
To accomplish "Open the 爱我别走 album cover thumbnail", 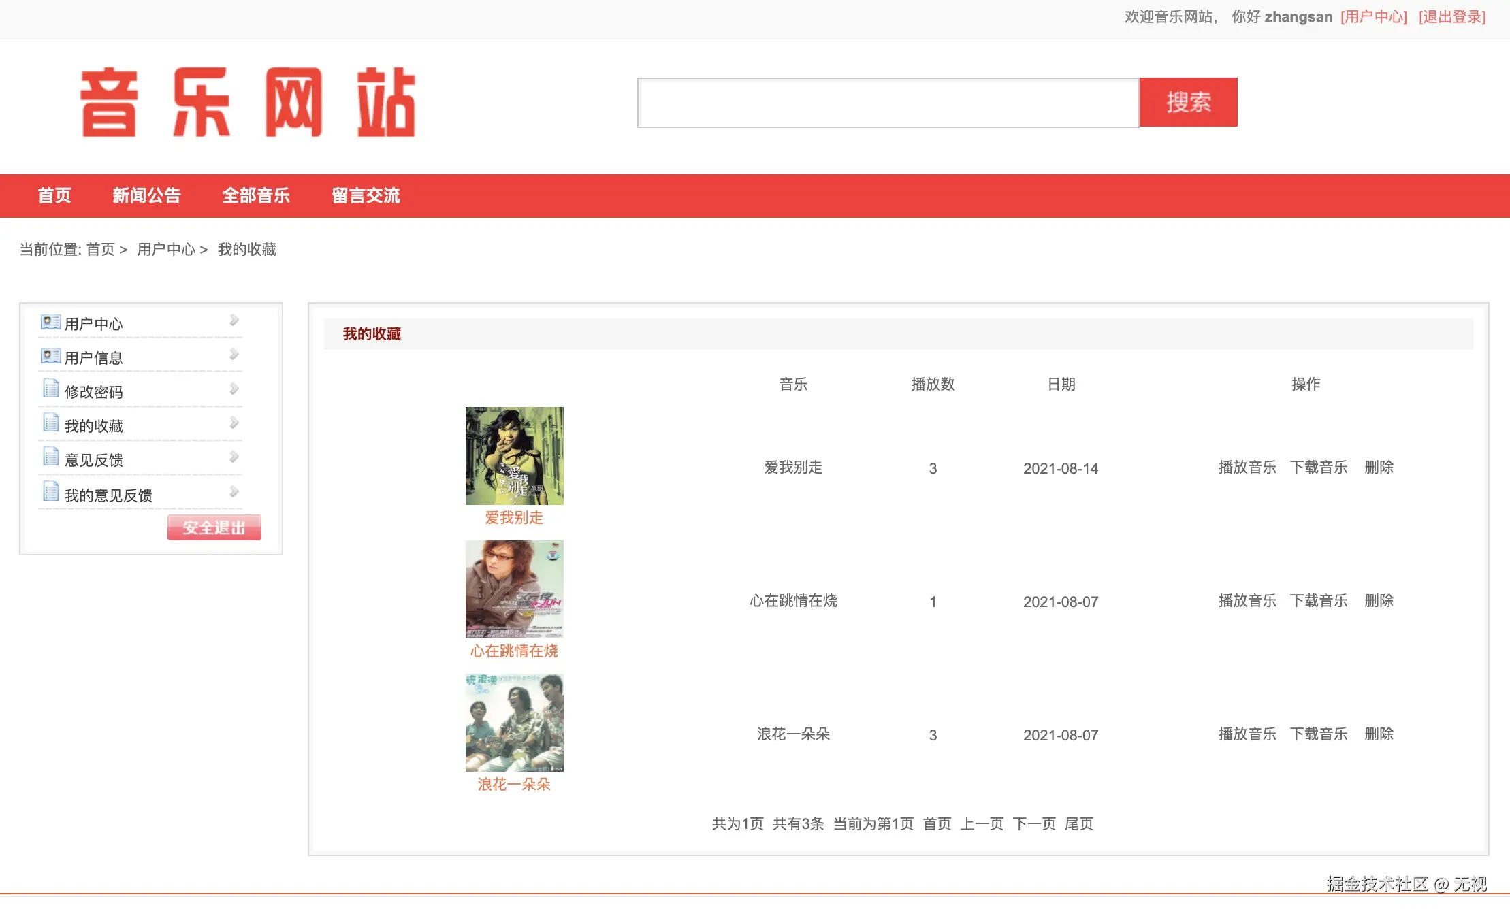I will (514, 456).
